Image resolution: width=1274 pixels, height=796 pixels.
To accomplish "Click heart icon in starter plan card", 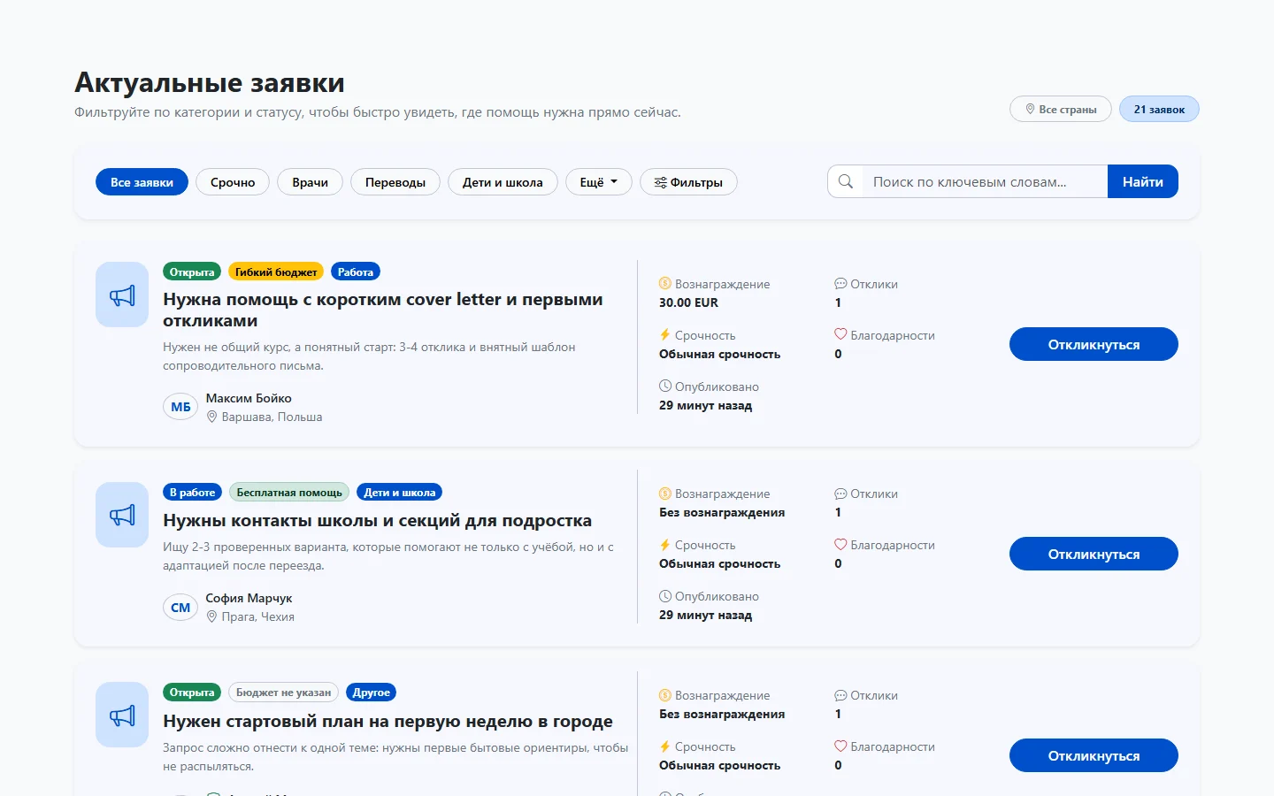I will coord(840,746).
